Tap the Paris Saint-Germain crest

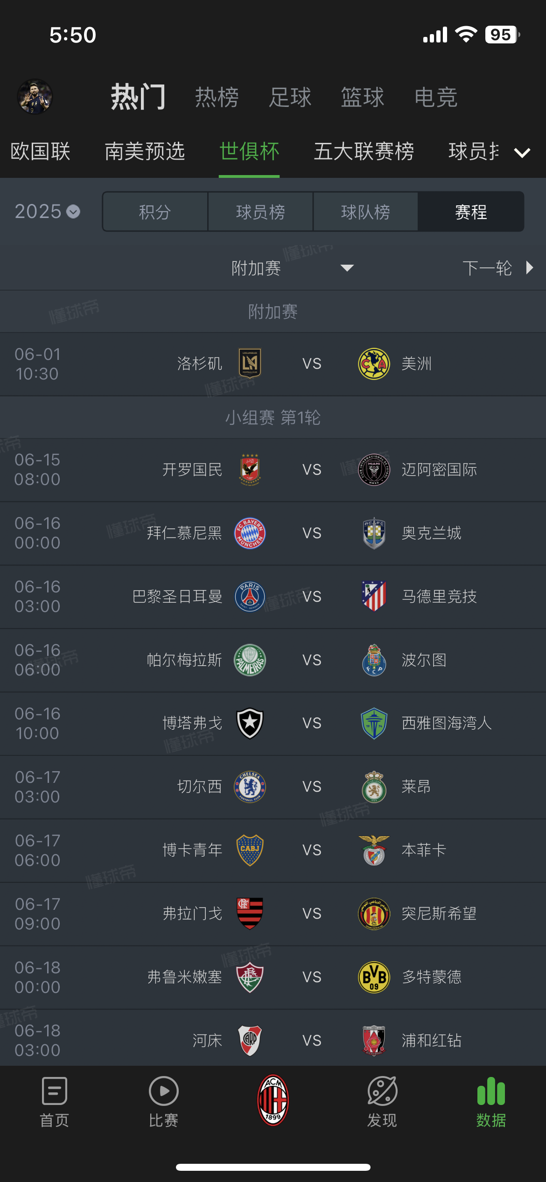pos(250,597)
